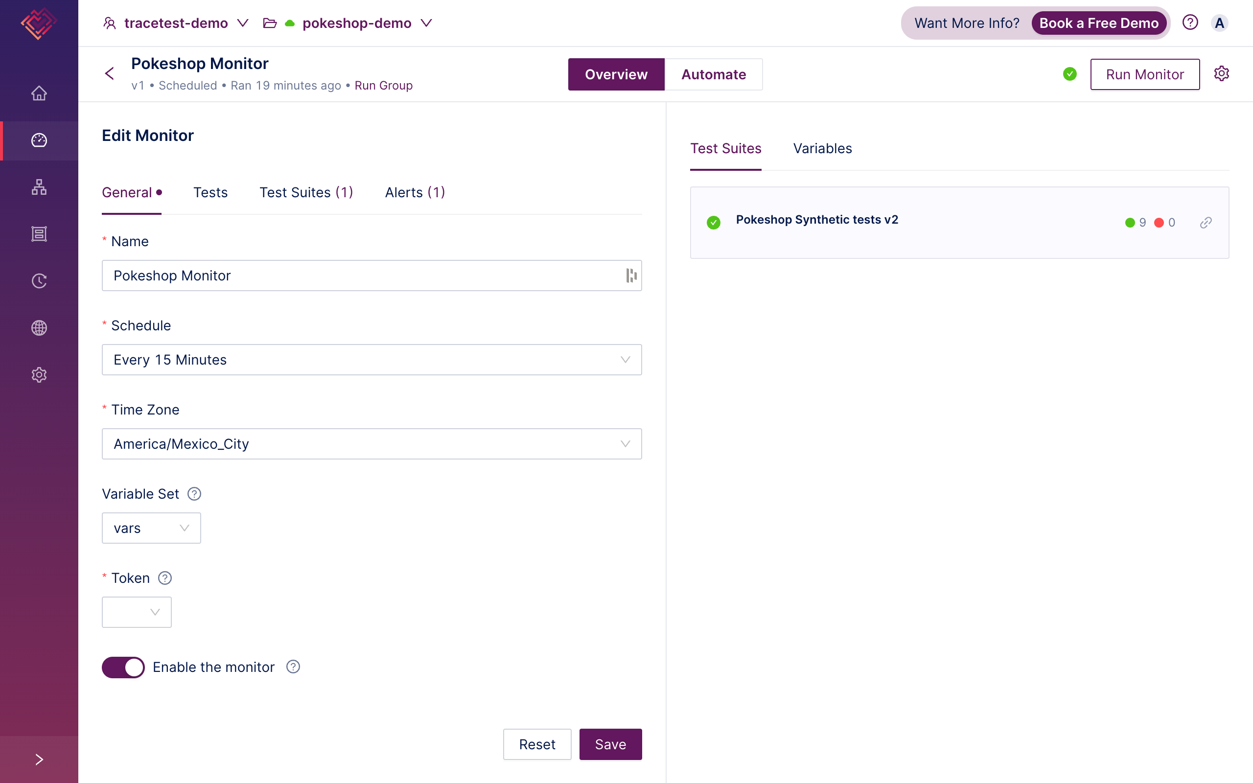Viewport: 1253px width, 783px height.
Task: Open the Monitors gauge icon in sidebar
Action: click(x=39, y=140)
